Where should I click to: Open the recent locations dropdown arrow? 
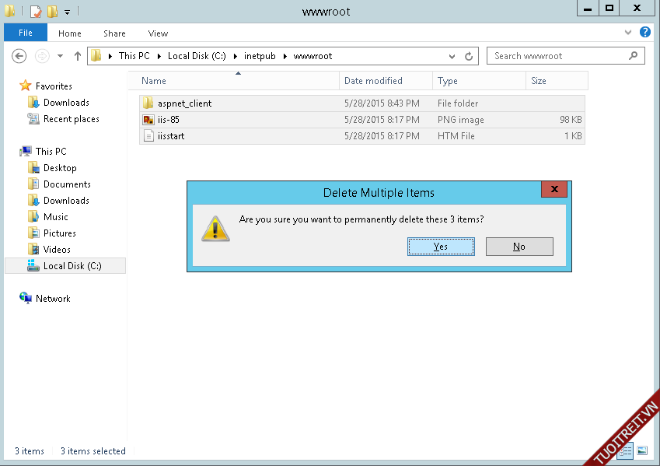(60, 56)
